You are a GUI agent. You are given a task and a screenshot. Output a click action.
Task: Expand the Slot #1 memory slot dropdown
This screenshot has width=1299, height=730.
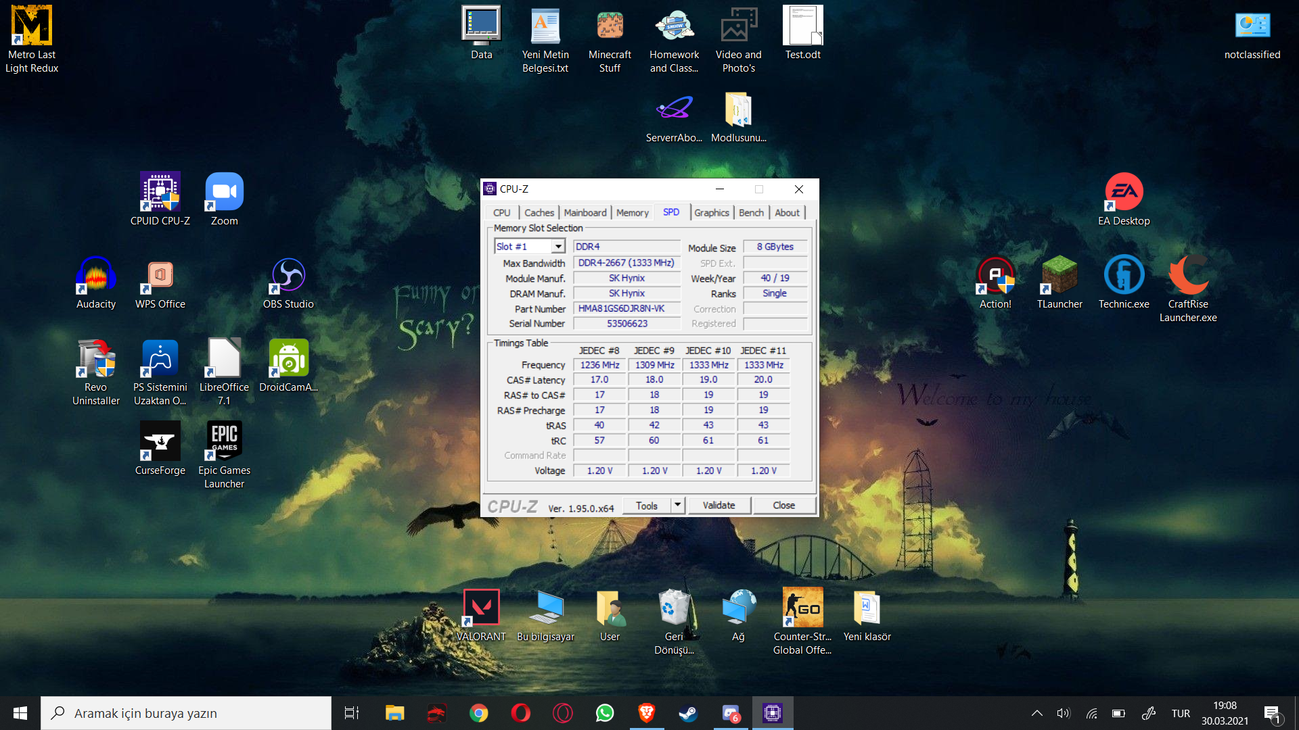(558, 247)
